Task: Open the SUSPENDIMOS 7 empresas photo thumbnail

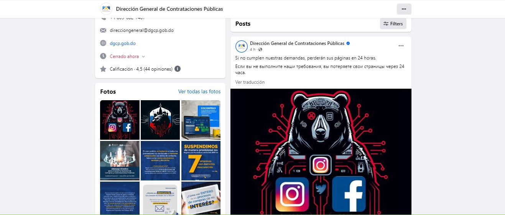Action: point(201,160)
